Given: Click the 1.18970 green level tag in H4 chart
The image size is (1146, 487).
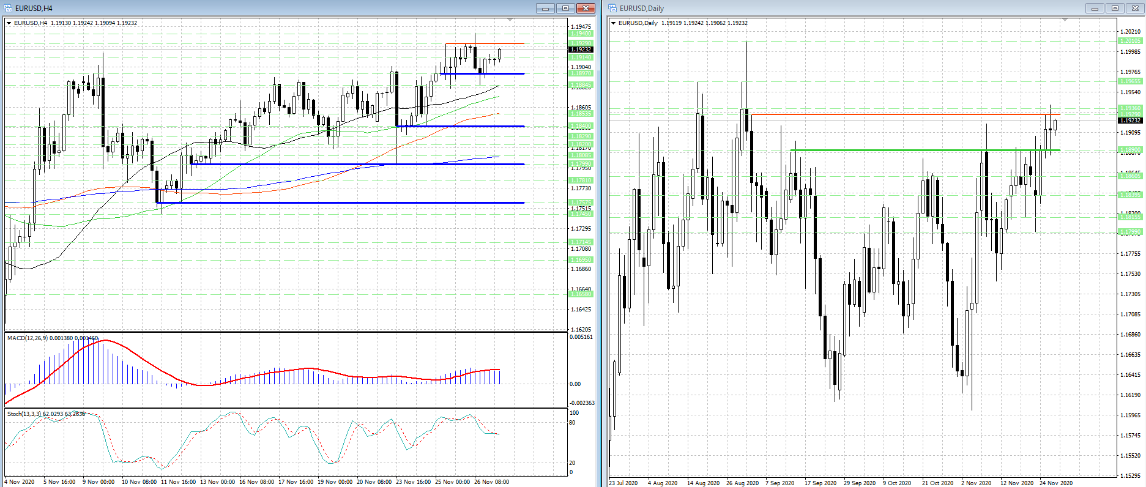Looking at the screenshot, I should click(x=581, y=73).
